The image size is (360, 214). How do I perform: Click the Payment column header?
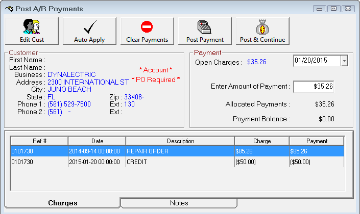pyautogui.click(x=317, y=141)
